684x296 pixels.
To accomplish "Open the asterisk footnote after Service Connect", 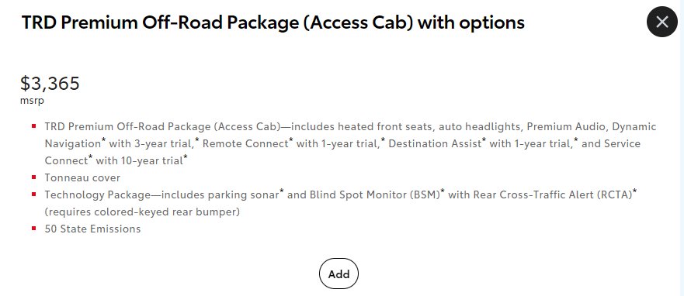I will (x=90, y=157).
